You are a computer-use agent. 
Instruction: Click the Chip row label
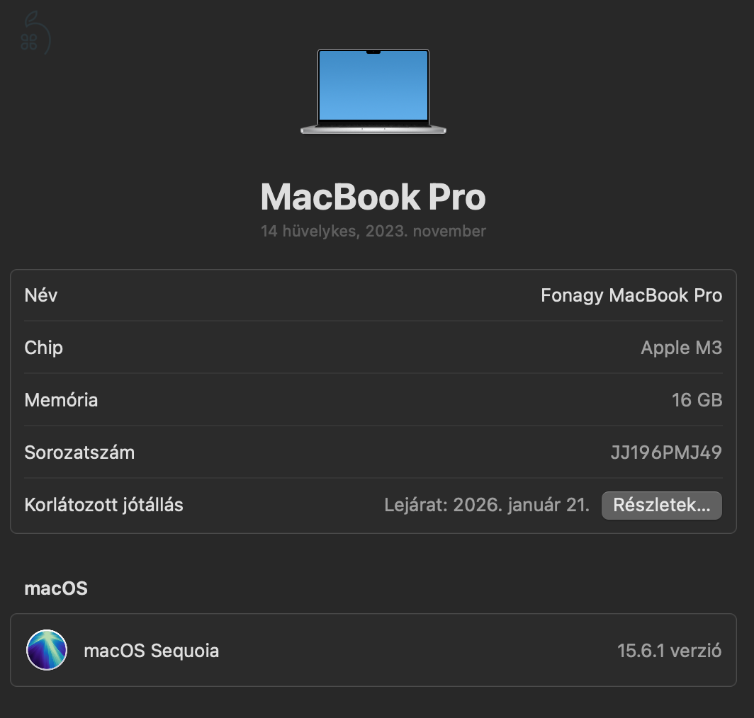tap(44, 348)
